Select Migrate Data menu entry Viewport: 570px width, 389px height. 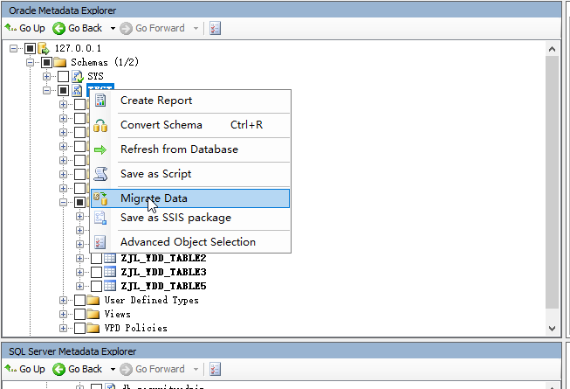click(190, 198)
